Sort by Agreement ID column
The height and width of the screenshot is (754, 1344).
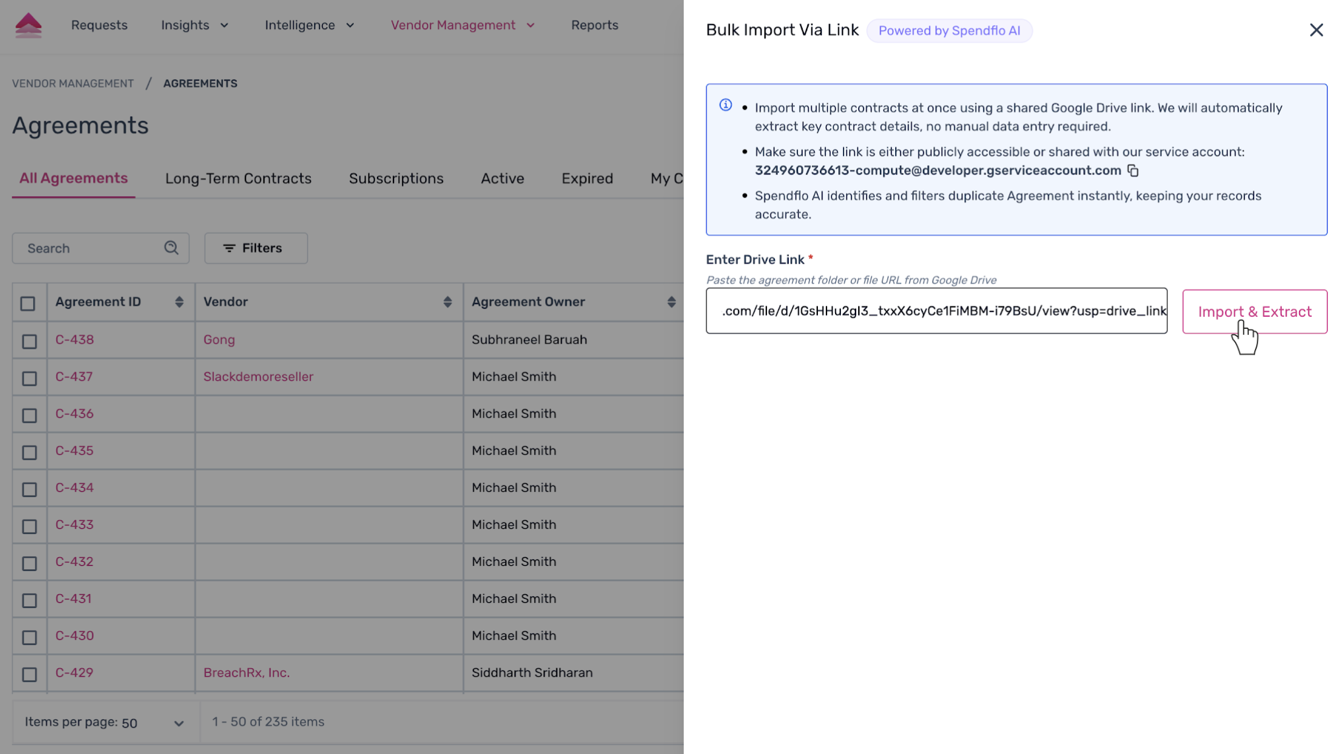pyautogui.click(x=179, y=302)
